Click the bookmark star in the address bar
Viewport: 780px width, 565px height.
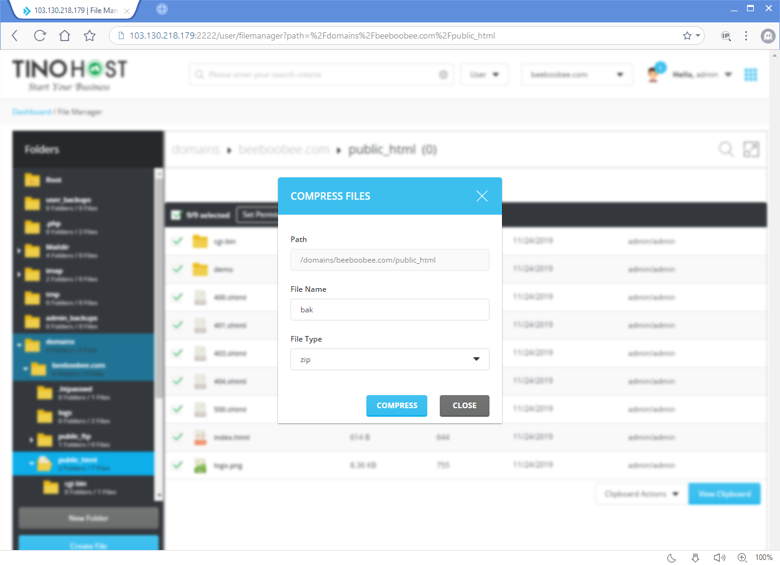(x=687, y=35)
